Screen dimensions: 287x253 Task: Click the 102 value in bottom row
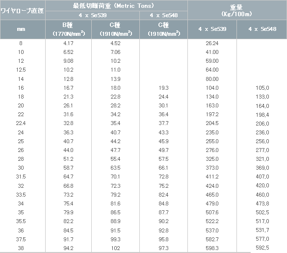tap(115, 248)
